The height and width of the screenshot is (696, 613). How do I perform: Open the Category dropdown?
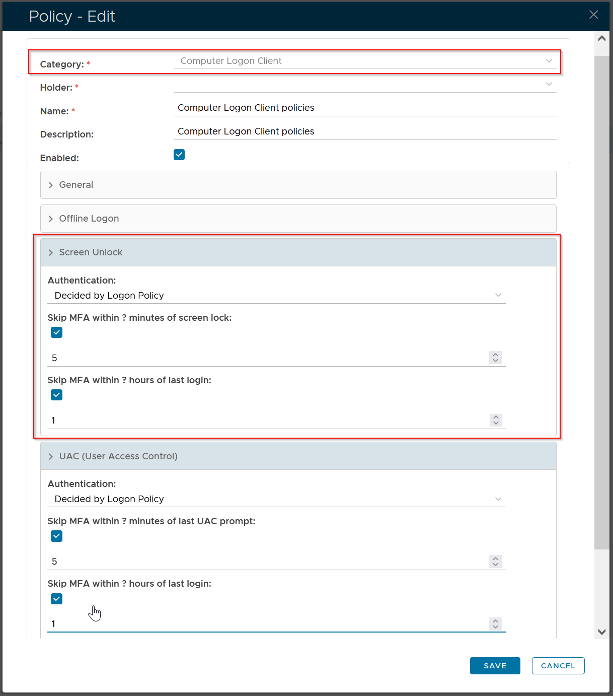pyautogui.click(x=365, y=61)
